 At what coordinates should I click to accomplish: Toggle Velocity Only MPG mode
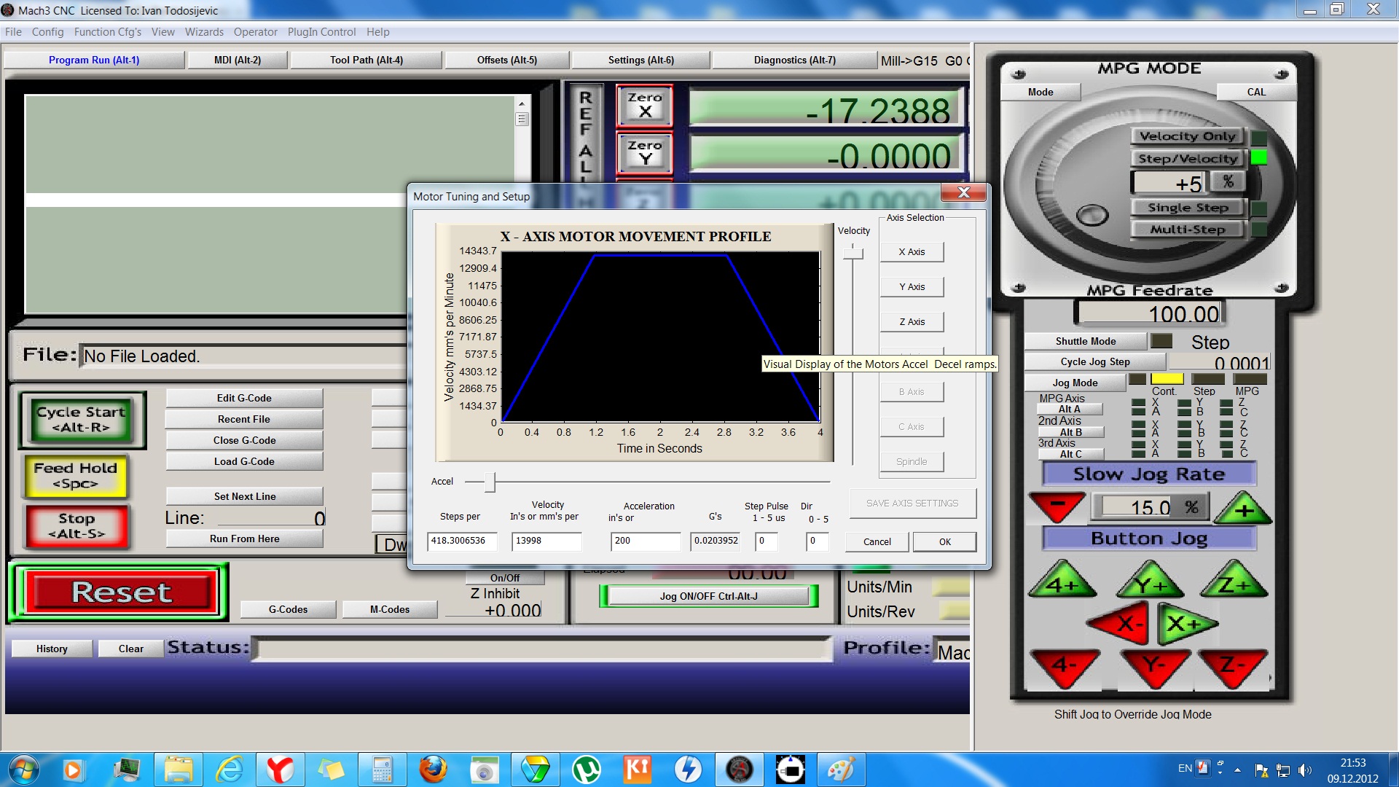point(1187,136)
